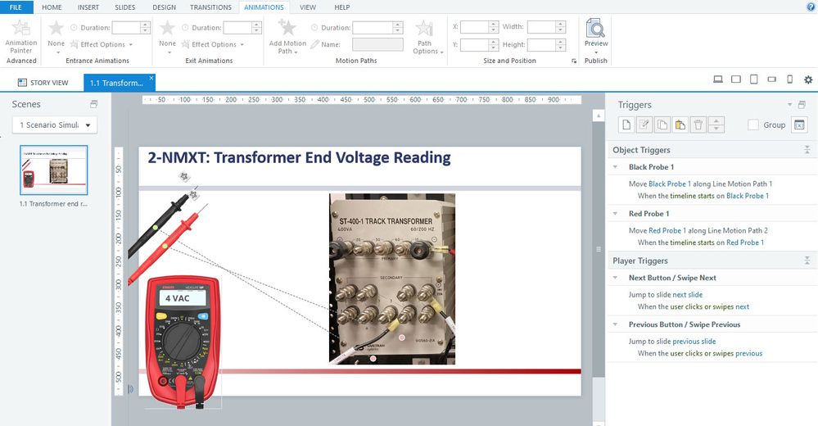The width and height of the screenshot is (818, 426).
Task: Click the Width input field
Action: [541, 26]
